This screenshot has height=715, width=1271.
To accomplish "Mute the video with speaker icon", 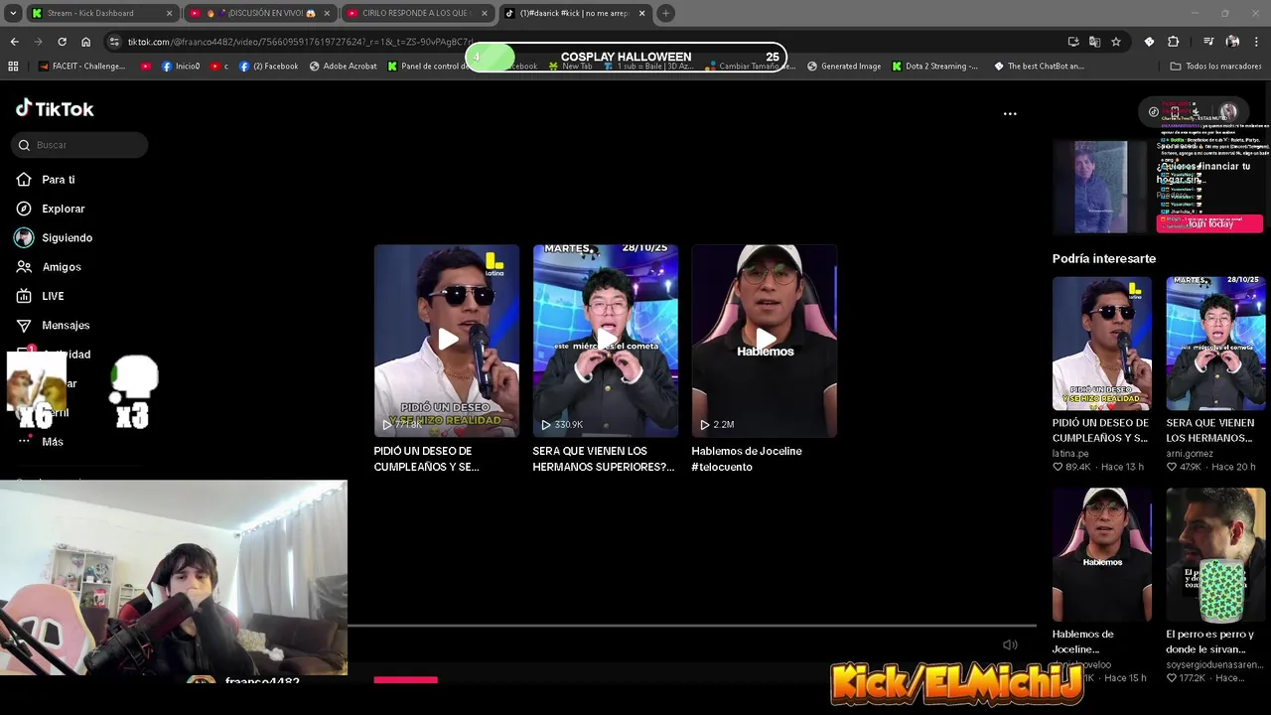I will click(1010, 644).
